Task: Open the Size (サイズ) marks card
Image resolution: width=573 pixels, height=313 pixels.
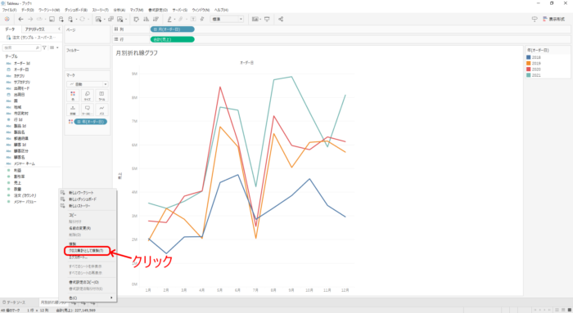Action: [88, 96]
